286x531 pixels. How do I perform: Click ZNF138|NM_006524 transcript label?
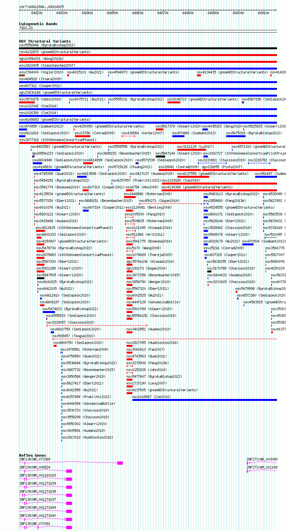[x=35, y=467]
